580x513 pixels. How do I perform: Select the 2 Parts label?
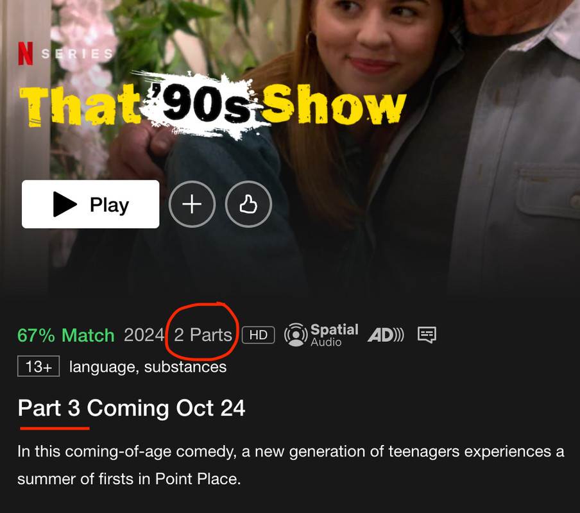[203, 335]
